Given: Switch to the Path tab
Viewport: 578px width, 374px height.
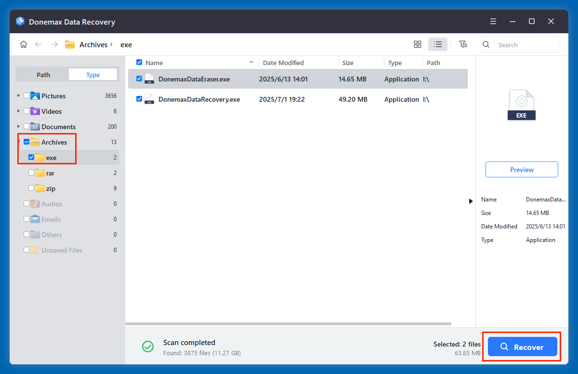Looking at the screenshot, I should [x=42, y=74].
